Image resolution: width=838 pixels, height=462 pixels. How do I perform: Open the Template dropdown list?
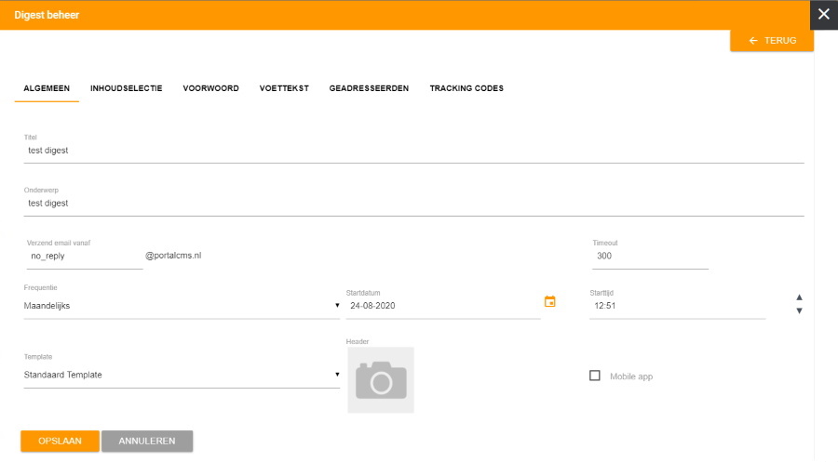(x=182, y=375)
